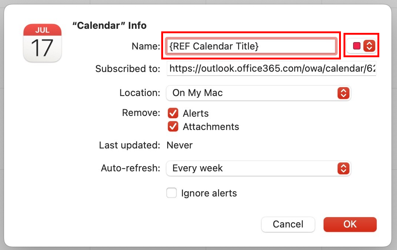Open the calendar color picker chevron
This screenshot has height=250, width=397.
point(369,46)
